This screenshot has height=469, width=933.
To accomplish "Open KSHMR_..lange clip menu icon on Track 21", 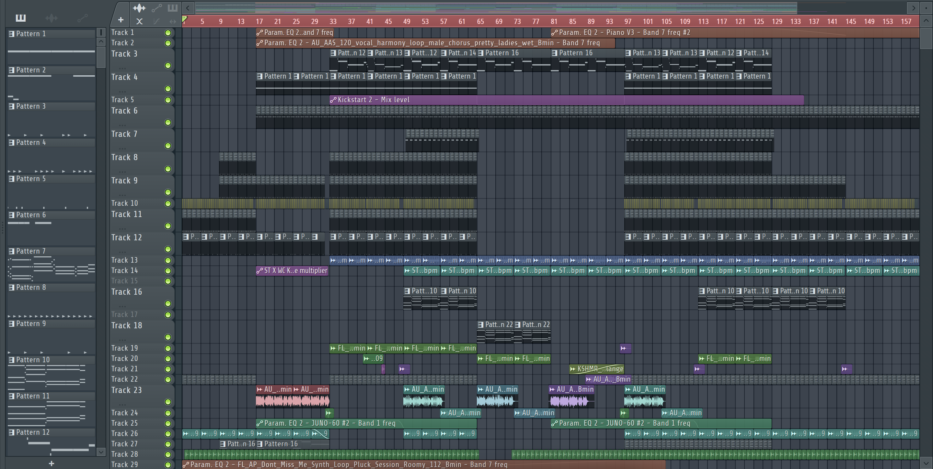I will point(573,369).
